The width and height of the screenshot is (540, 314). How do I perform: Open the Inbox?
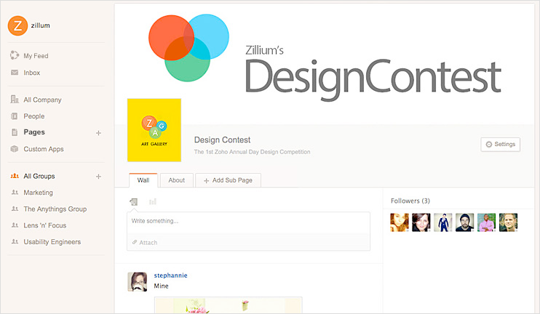[x=32, y=73]
